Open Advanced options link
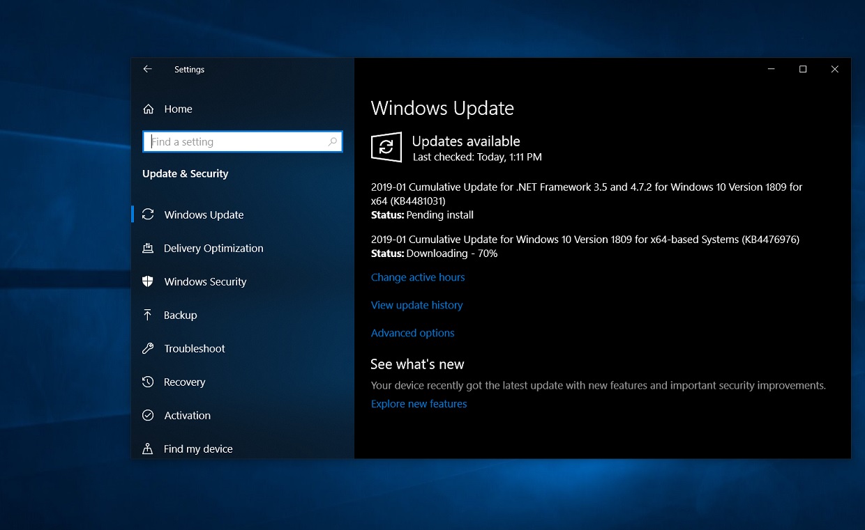This screenshot has width=865, height=530. pos(412,333)
